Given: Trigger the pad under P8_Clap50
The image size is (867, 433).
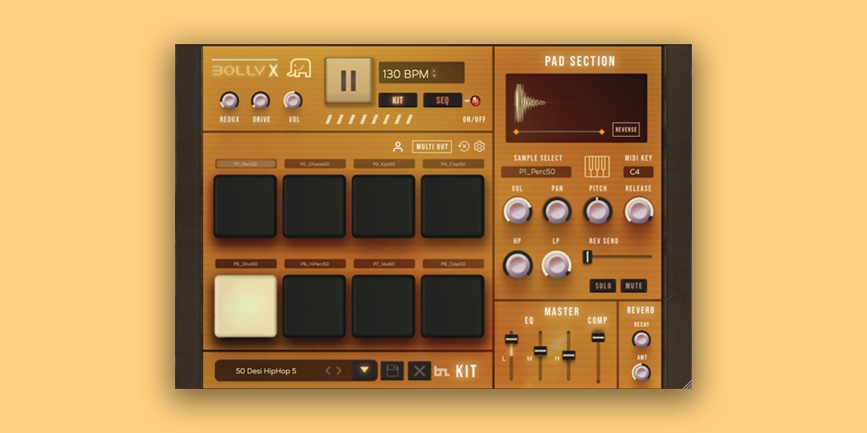Looking at the screenshot, I should 453,306.
